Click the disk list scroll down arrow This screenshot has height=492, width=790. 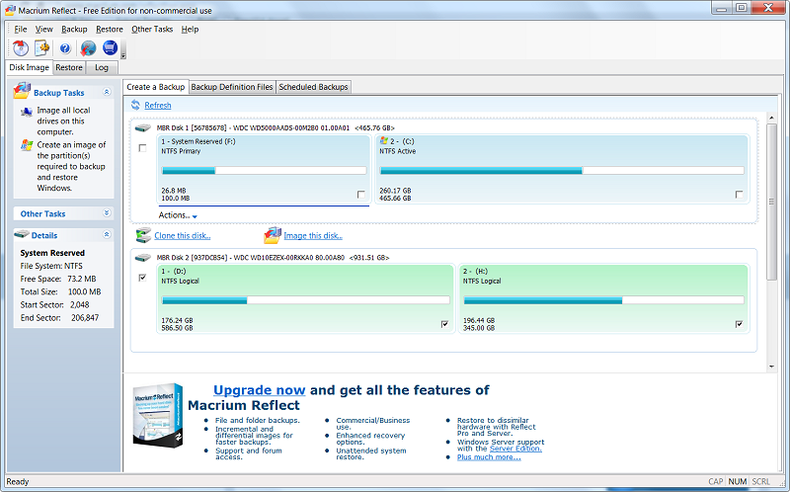click(x=771, y=367)
